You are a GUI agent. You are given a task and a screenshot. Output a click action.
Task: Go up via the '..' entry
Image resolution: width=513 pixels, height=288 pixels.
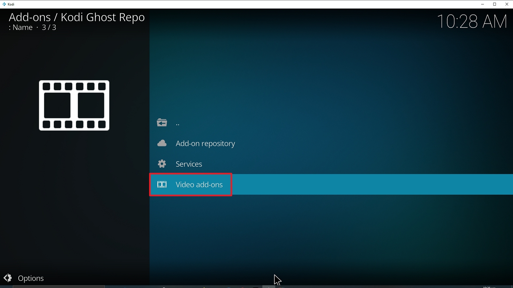click(x=331, y=123)
